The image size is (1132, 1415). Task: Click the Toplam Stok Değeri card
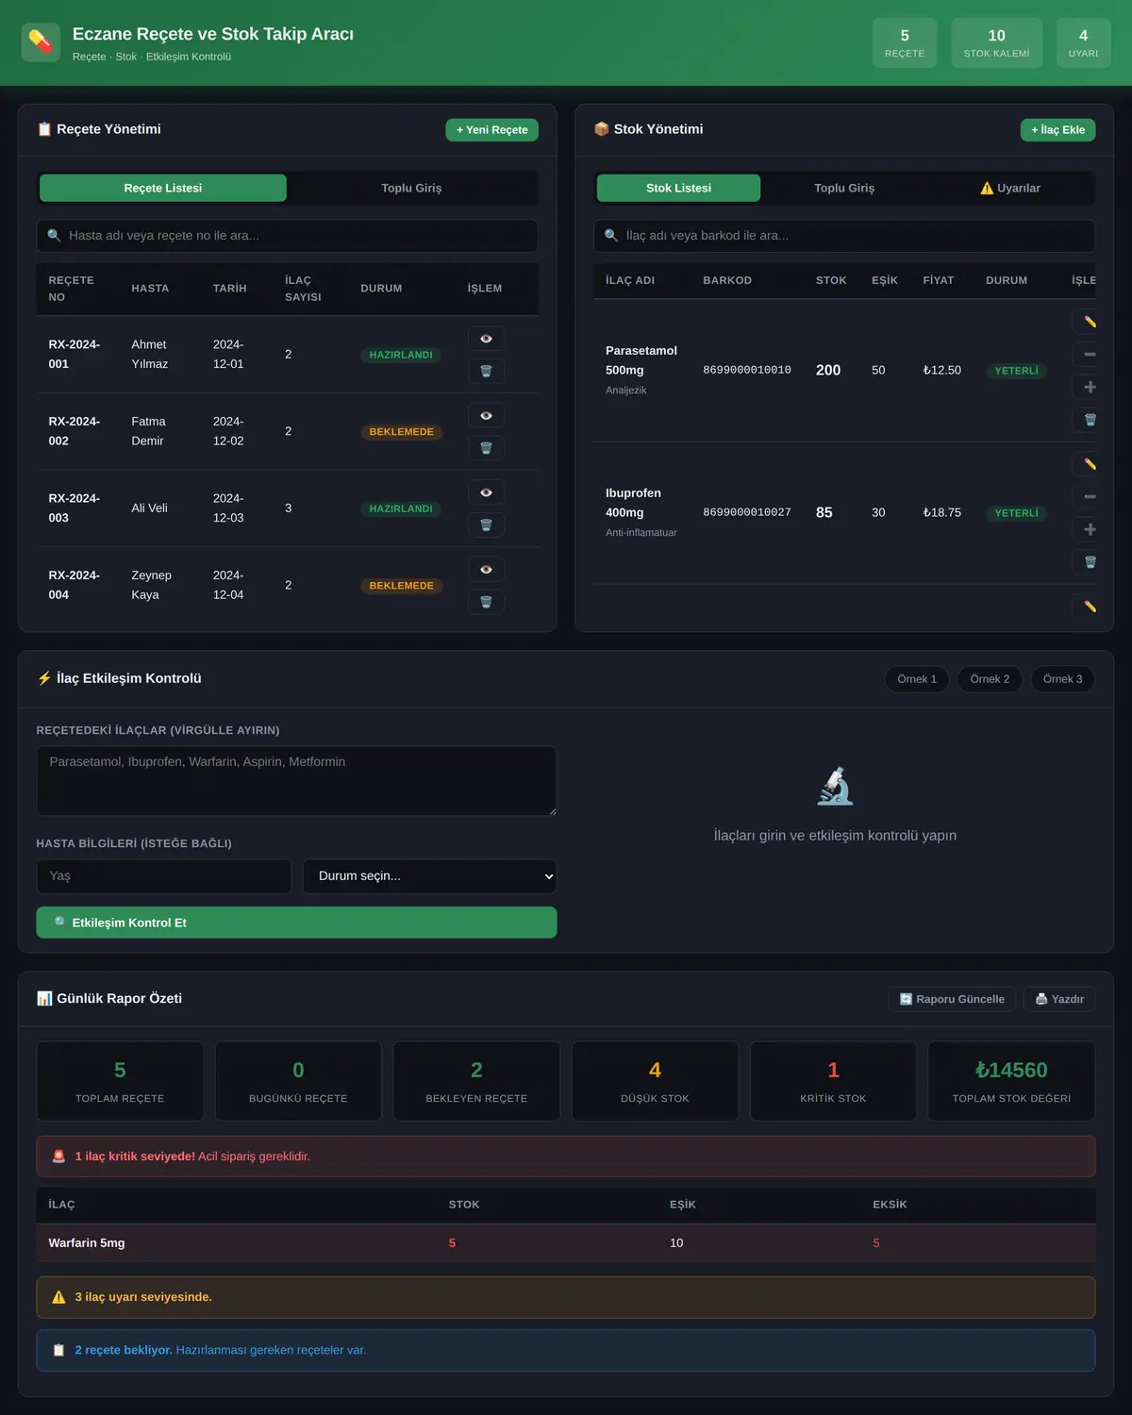click(x=1011, y=1081)
